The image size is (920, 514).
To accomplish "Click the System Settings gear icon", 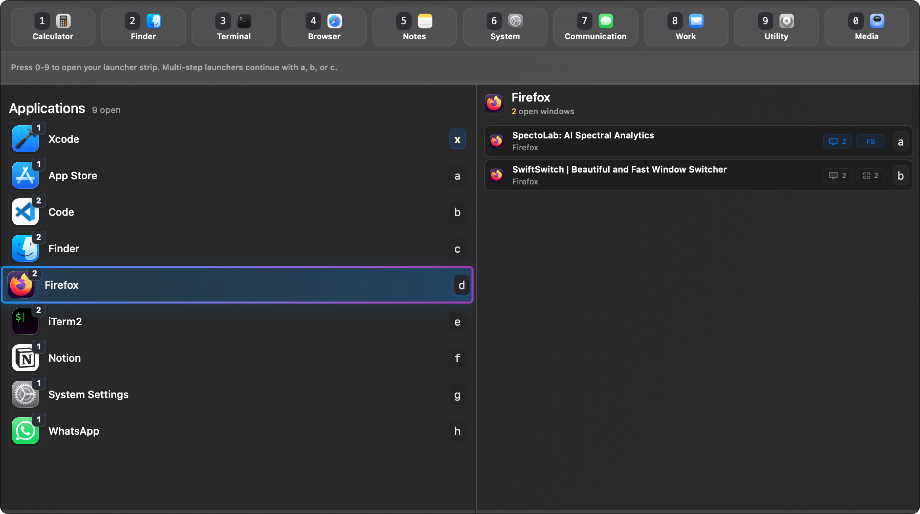I will pos(25,395).
